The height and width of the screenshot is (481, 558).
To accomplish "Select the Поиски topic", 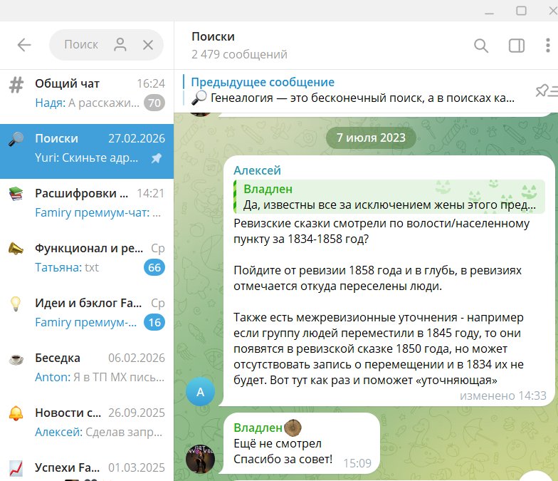I will [87, 151].
